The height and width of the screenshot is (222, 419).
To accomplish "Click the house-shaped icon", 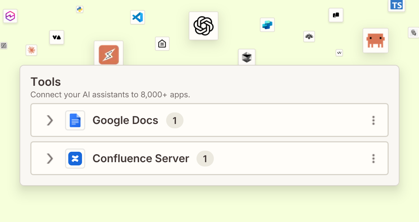I will point(162,44).
